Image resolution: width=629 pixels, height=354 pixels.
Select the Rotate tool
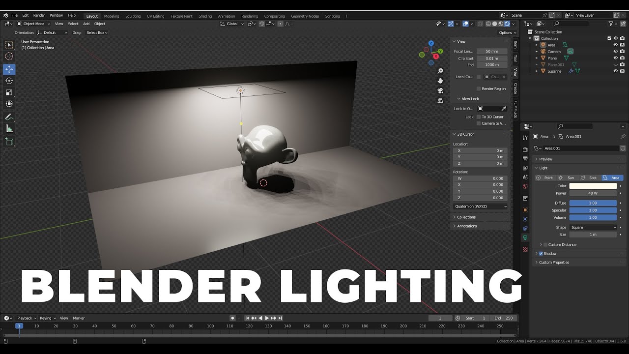(x=9, y=81)
